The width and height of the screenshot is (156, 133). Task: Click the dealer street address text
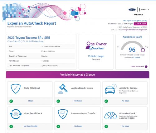coord(133,27)
